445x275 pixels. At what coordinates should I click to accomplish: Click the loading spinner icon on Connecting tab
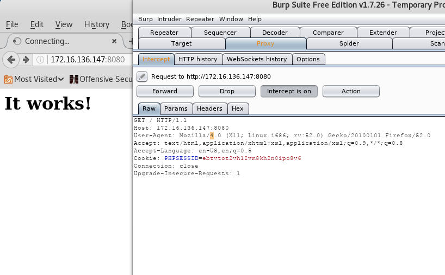[17, 41]
